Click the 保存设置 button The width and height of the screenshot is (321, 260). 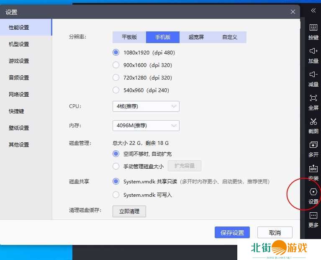tap(232, 233)
